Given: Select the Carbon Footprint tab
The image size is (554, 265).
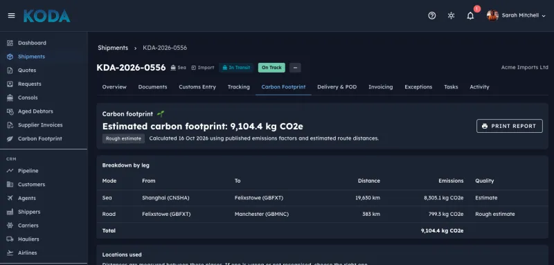Looking at the screenshot, I should (x=283, y=86).
